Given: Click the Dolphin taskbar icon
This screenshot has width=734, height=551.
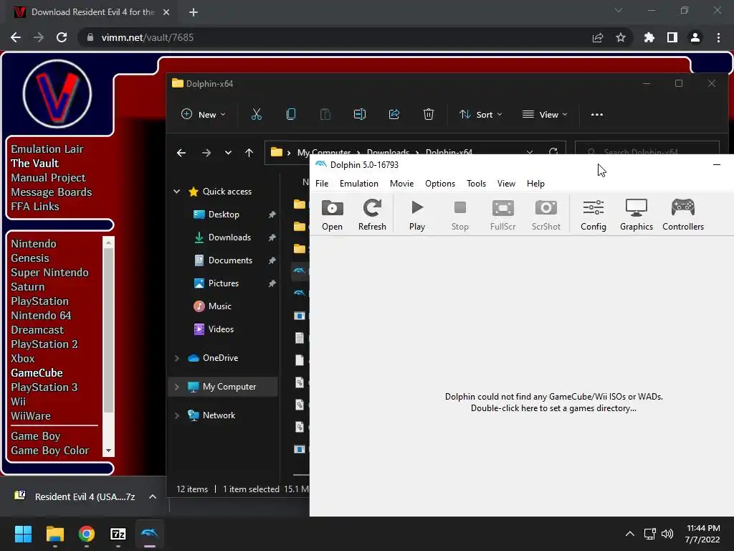Looking at the screenshot, I should click(x=149, y=534).
